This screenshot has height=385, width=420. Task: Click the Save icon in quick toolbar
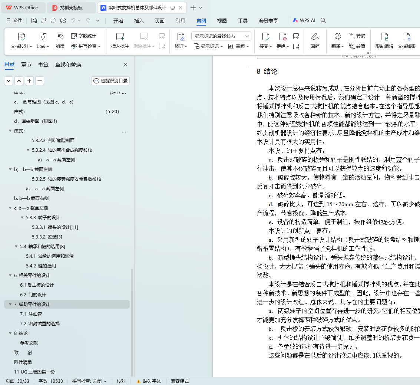click(x=34, y=21)
